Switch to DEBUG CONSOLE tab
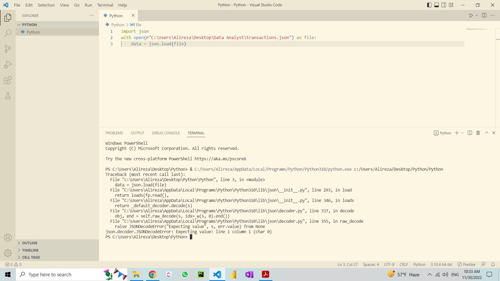 (166, 133)
